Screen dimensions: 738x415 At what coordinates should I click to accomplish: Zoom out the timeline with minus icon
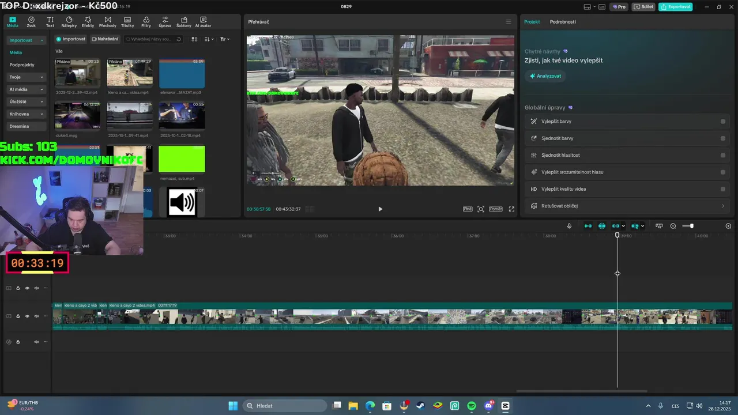pos(673,226)
